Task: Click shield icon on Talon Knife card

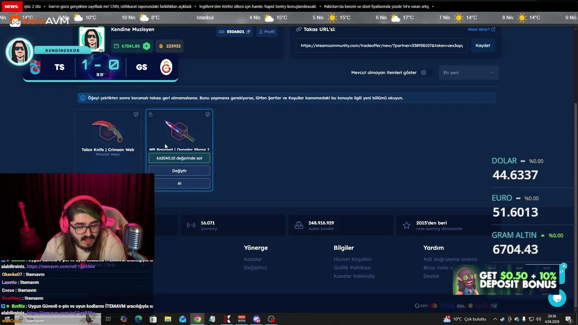Action: click(136, 115)
